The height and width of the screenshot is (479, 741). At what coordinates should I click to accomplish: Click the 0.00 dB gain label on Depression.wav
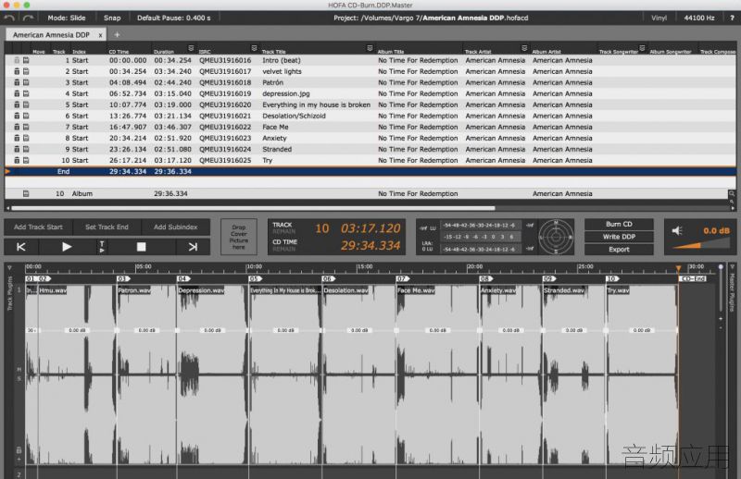coord(212,330)
